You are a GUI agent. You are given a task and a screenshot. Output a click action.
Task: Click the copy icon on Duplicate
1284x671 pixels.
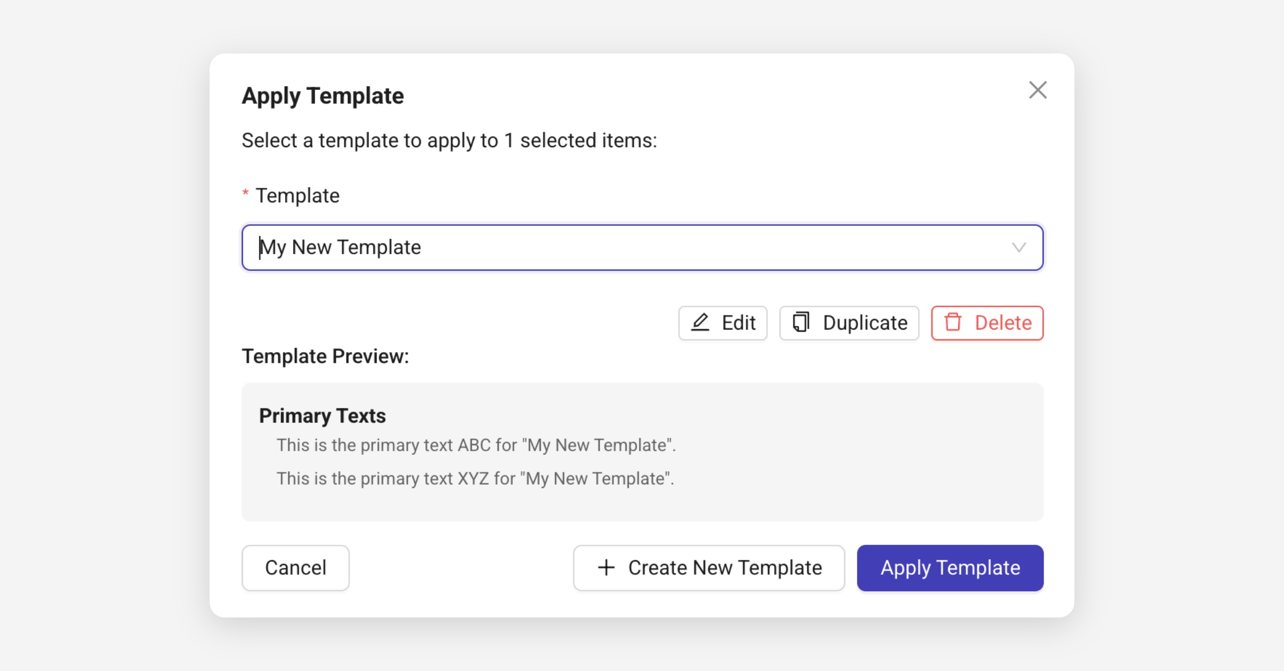(800, 323)
